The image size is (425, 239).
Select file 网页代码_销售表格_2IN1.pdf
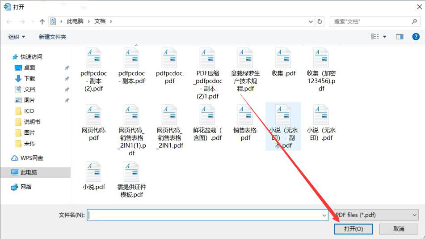(169, 127)
